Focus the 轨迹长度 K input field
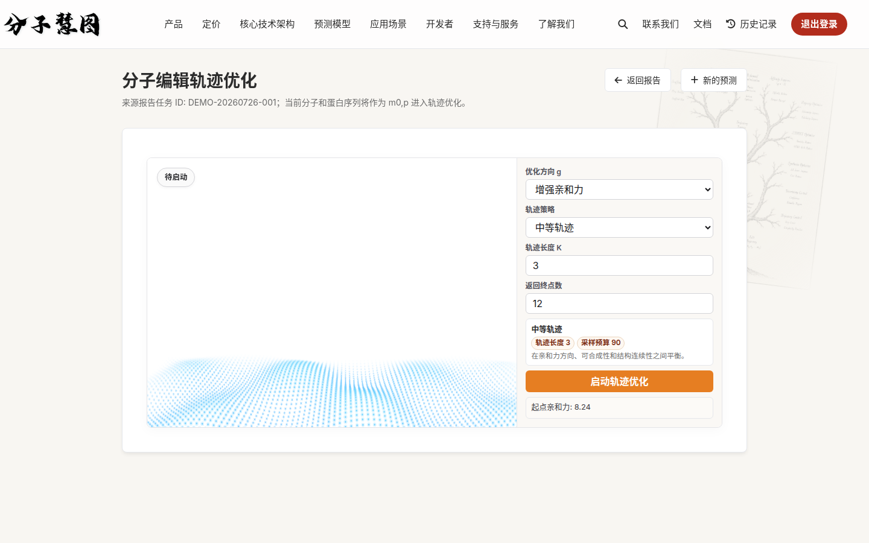The width and height of the screenshot is (869, 543). (x=619, y=265)
